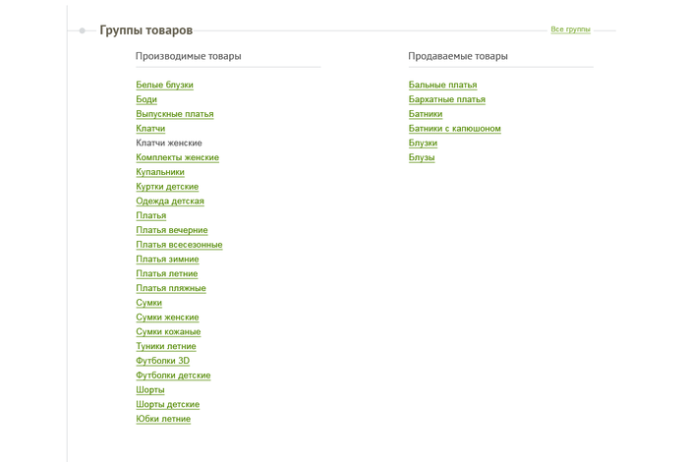Open the Батники с капюшоном category
688x462 pixels.
tap(454, 128)
